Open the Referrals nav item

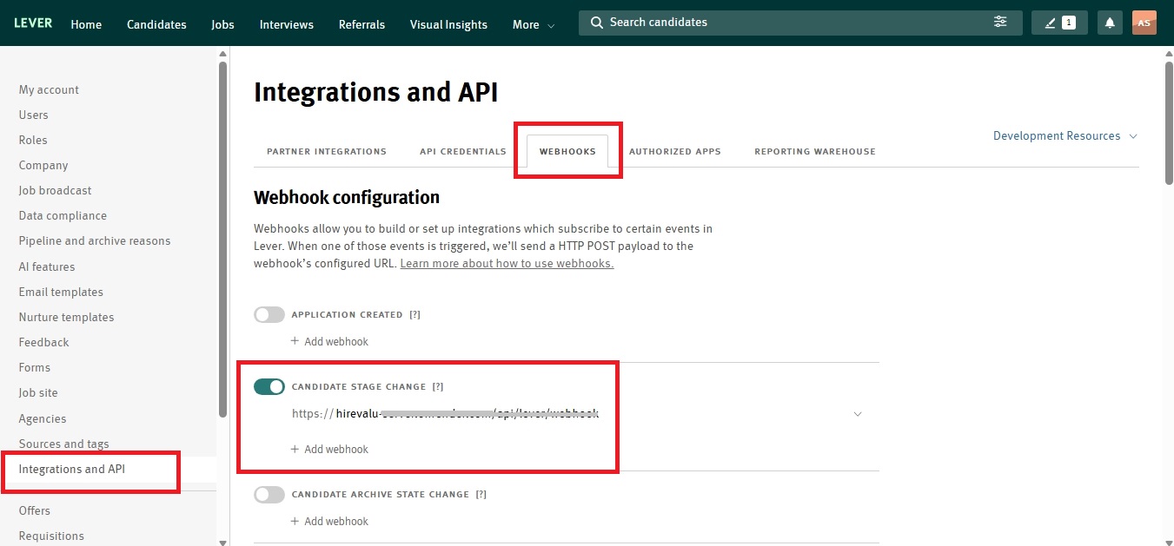(361, 24)
